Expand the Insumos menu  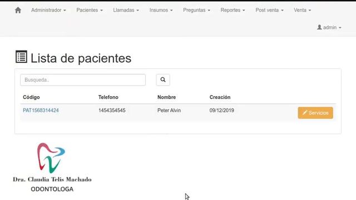[161, 10]
